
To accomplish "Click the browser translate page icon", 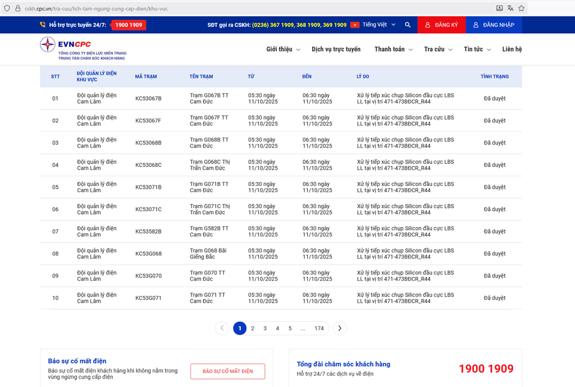I will [x=510, y=8].
